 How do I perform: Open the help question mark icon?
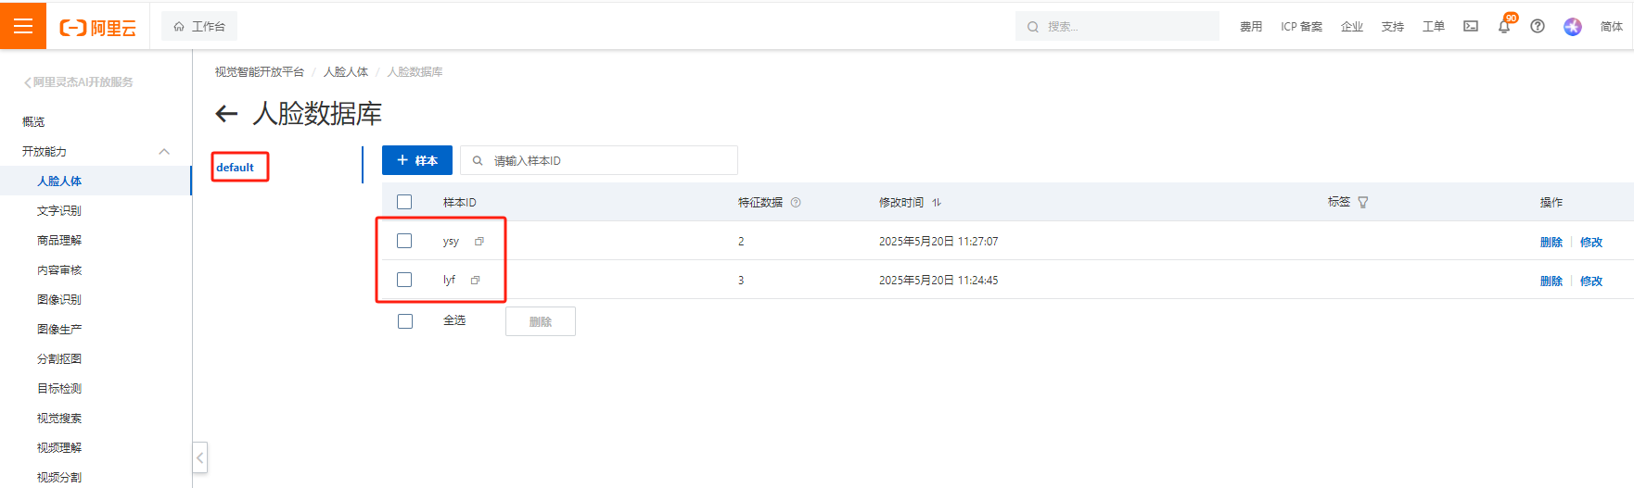(x=1538, y=26)
